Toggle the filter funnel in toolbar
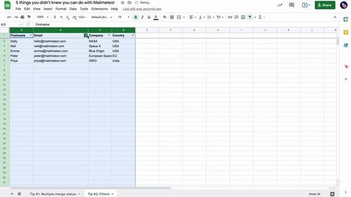Viewport: 351px width, 197px height. (x=250, y=17)
